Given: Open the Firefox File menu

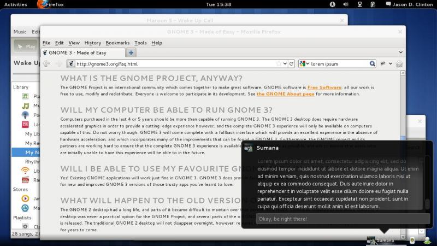Looking at the screenshot, I should click(46, 43).
